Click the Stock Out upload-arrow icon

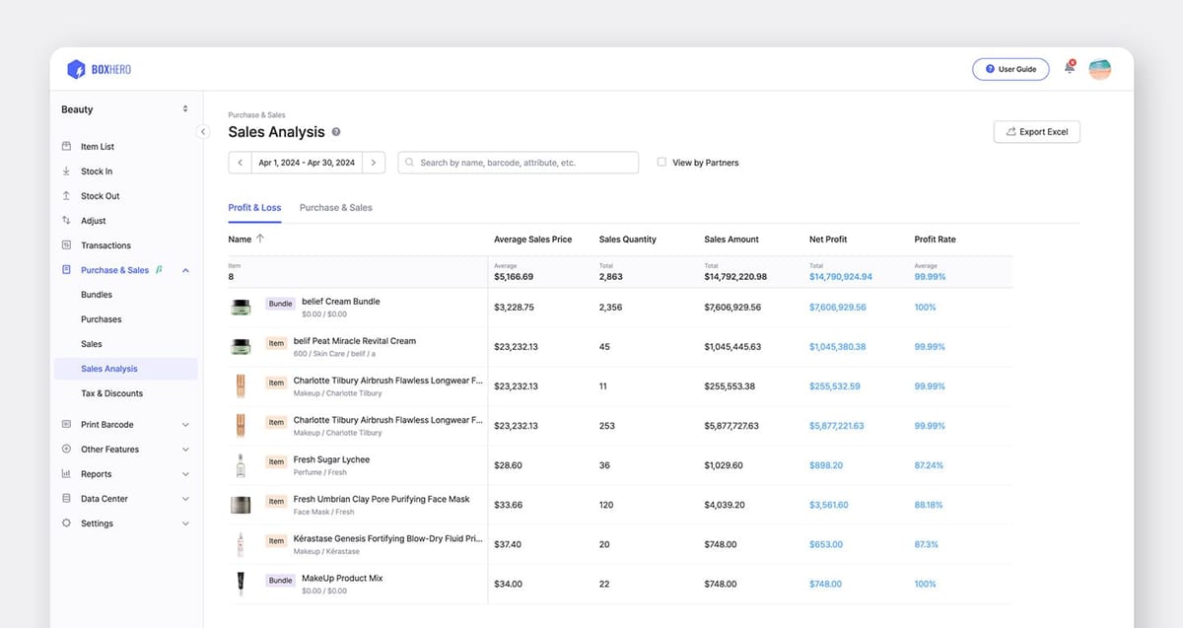click(x=64, y=195)
